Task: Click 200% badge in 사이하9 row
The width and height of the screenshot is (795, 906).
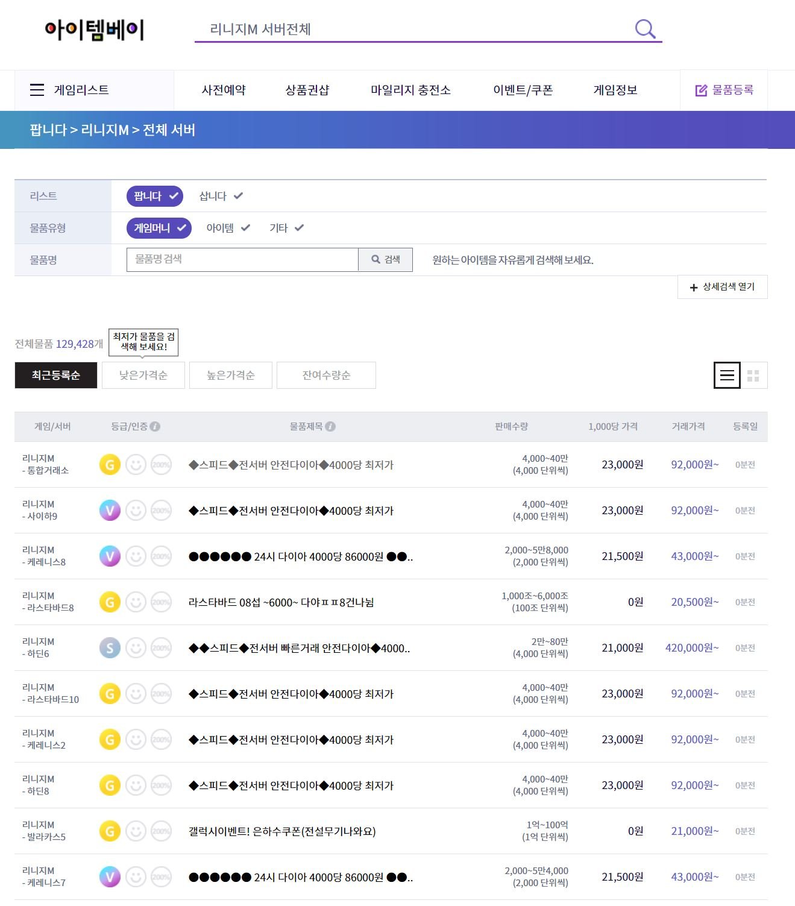Action: 161,511
